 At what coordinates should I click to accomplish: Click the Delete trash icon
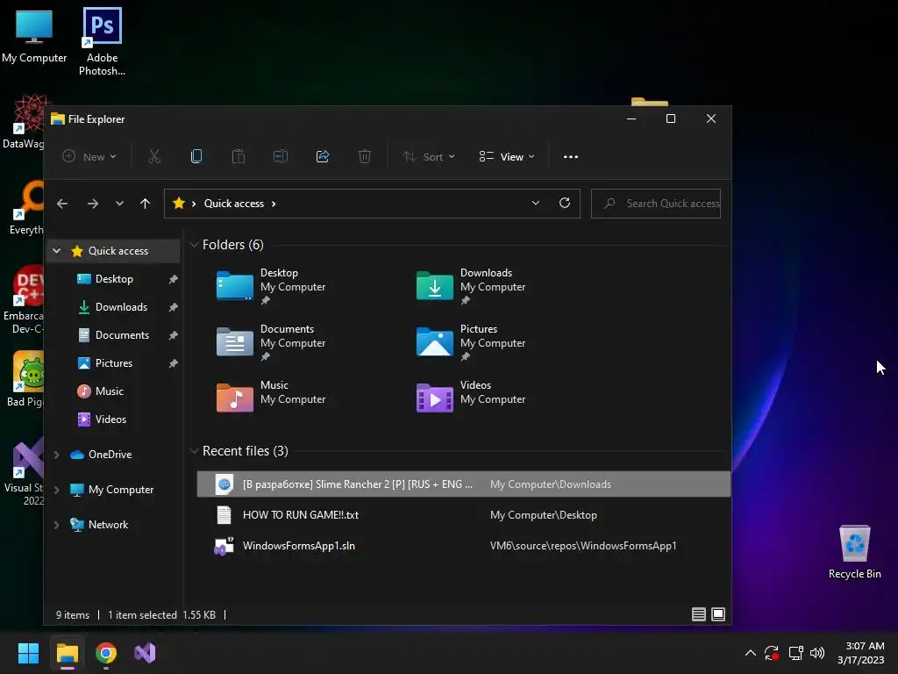pos(365,156)
